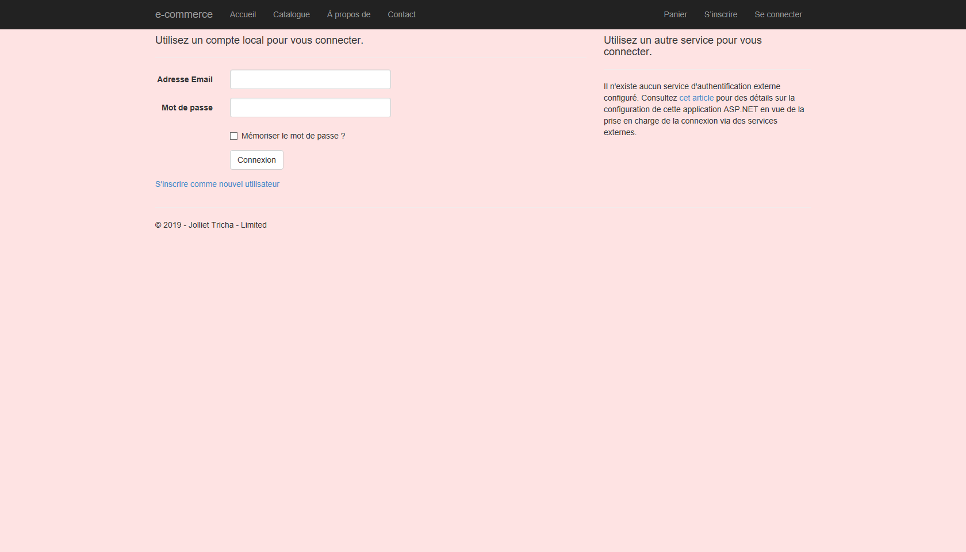This screenshot has height=552, width=966.
Task: Click the Connexion button
Action: click(256, 160)
